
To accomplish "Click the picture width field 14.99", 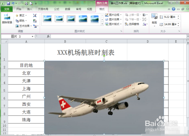I will [x=170, y=24].
